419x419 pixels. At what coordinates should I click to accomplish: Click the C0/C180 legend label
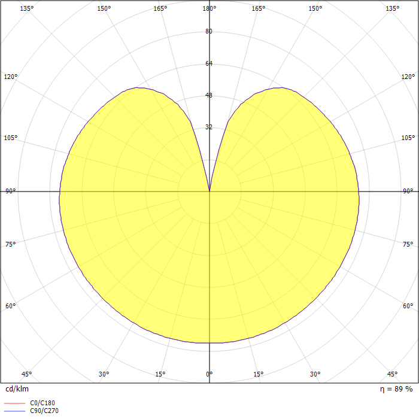[42, 403]
